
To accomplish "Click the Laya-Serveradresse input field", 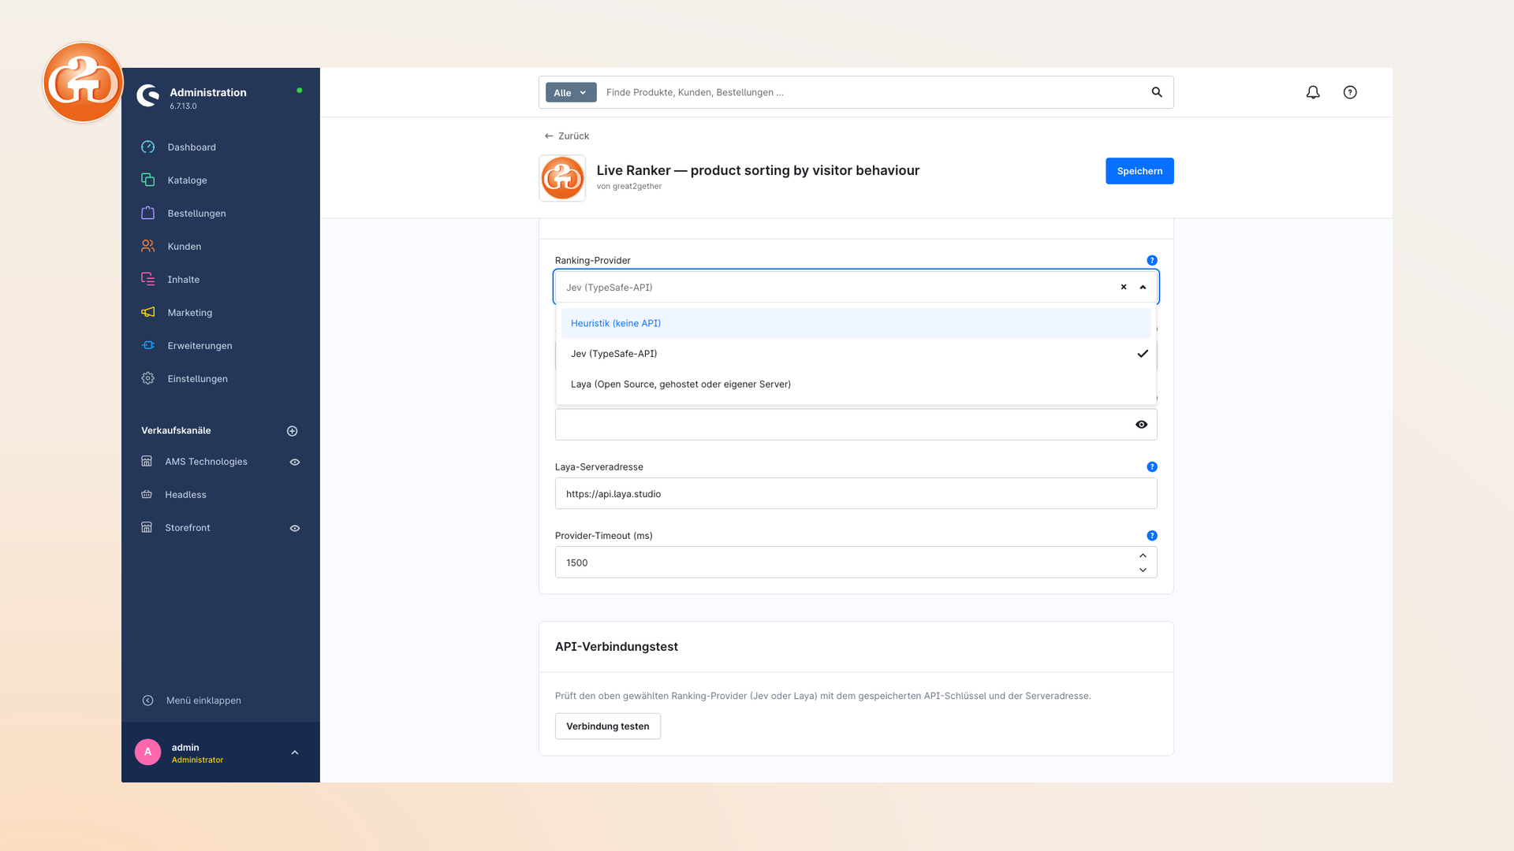I will click(x=856, y=494).
